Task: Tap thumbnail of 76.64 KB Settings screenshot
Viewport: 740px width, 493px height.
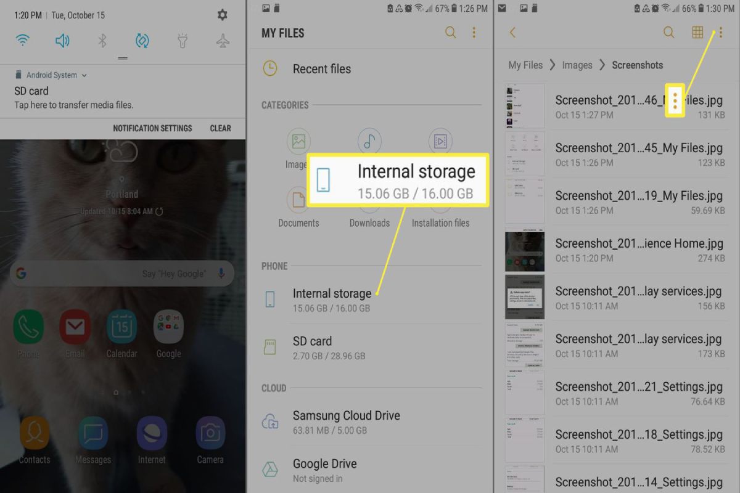Action: pyautogui.click(x=525, y=393)
